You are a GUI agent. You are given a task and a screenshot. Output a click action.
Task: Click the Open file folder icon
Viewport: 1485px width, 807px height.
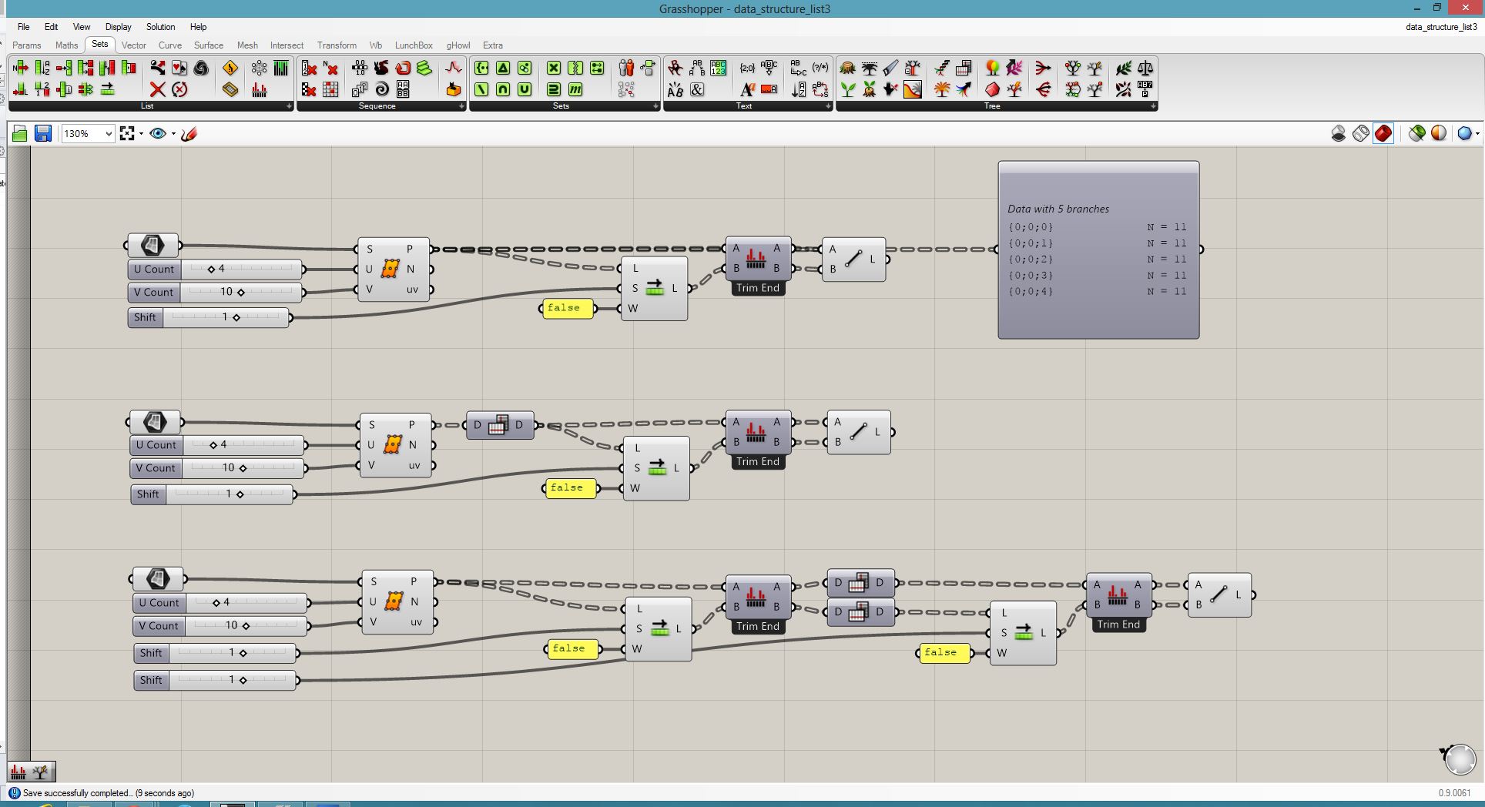coord(20,134)
